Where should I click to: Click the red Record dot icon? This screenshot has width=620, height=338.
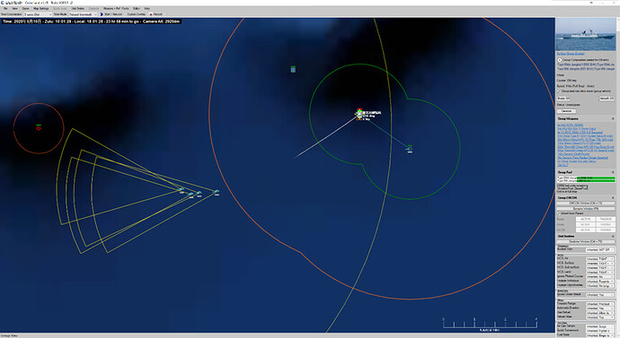point(151,14)
